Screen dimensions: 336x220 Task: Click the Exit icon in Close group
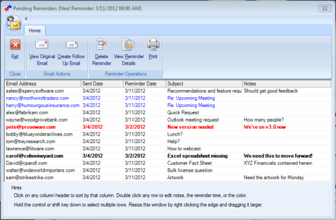(15, 45)
